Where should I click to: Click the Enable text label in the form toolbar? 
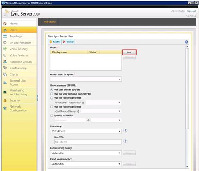coord(57,42)
